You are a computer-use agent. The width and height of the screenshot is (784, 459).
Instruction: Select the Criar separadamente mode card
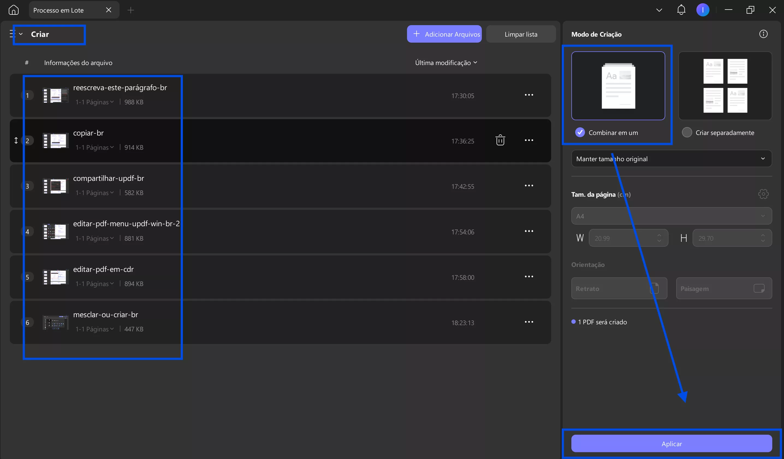coord(725,86)
